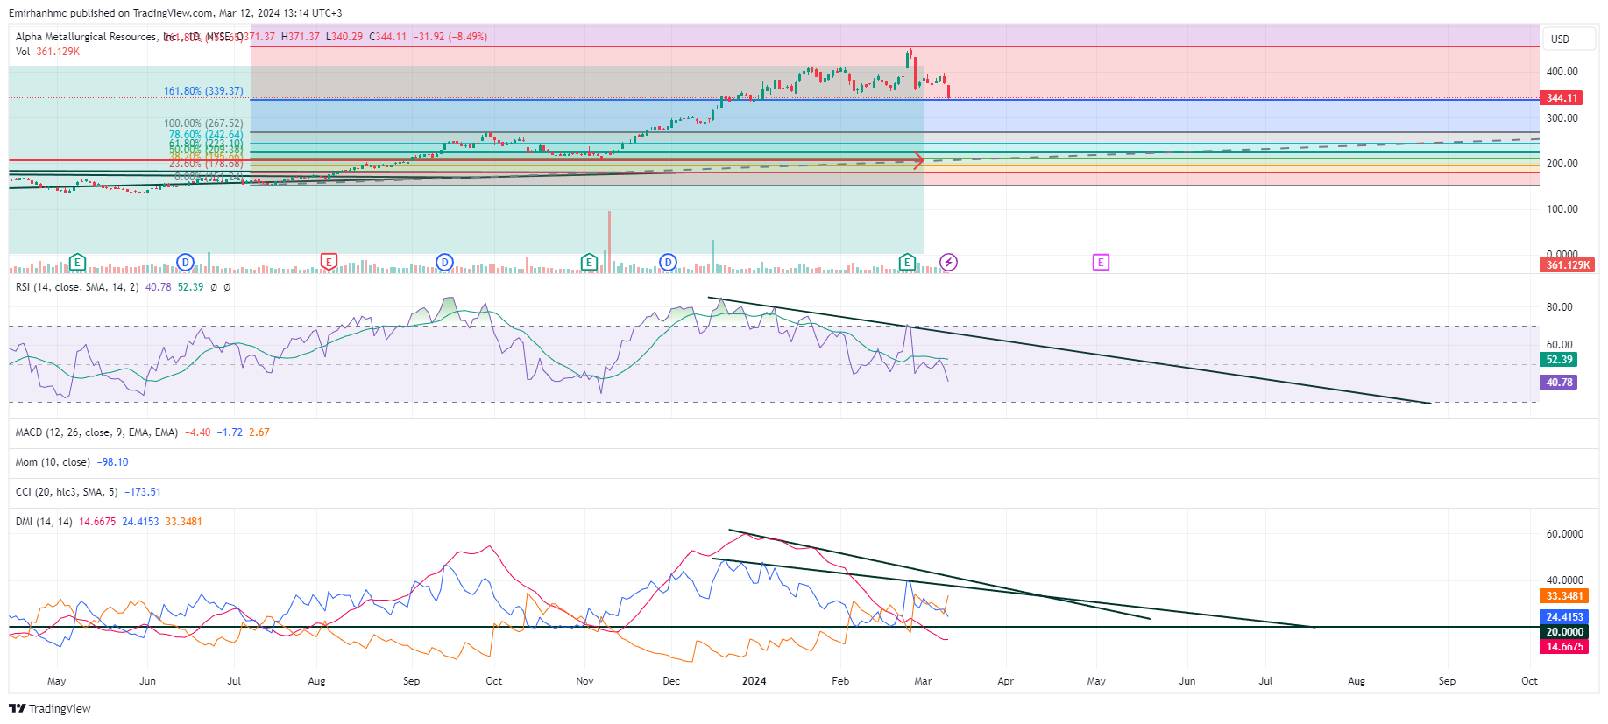Click the red earnings E marker in early August
The width and height of the screenshot is (1608, 724).
(x=329, y=262)
